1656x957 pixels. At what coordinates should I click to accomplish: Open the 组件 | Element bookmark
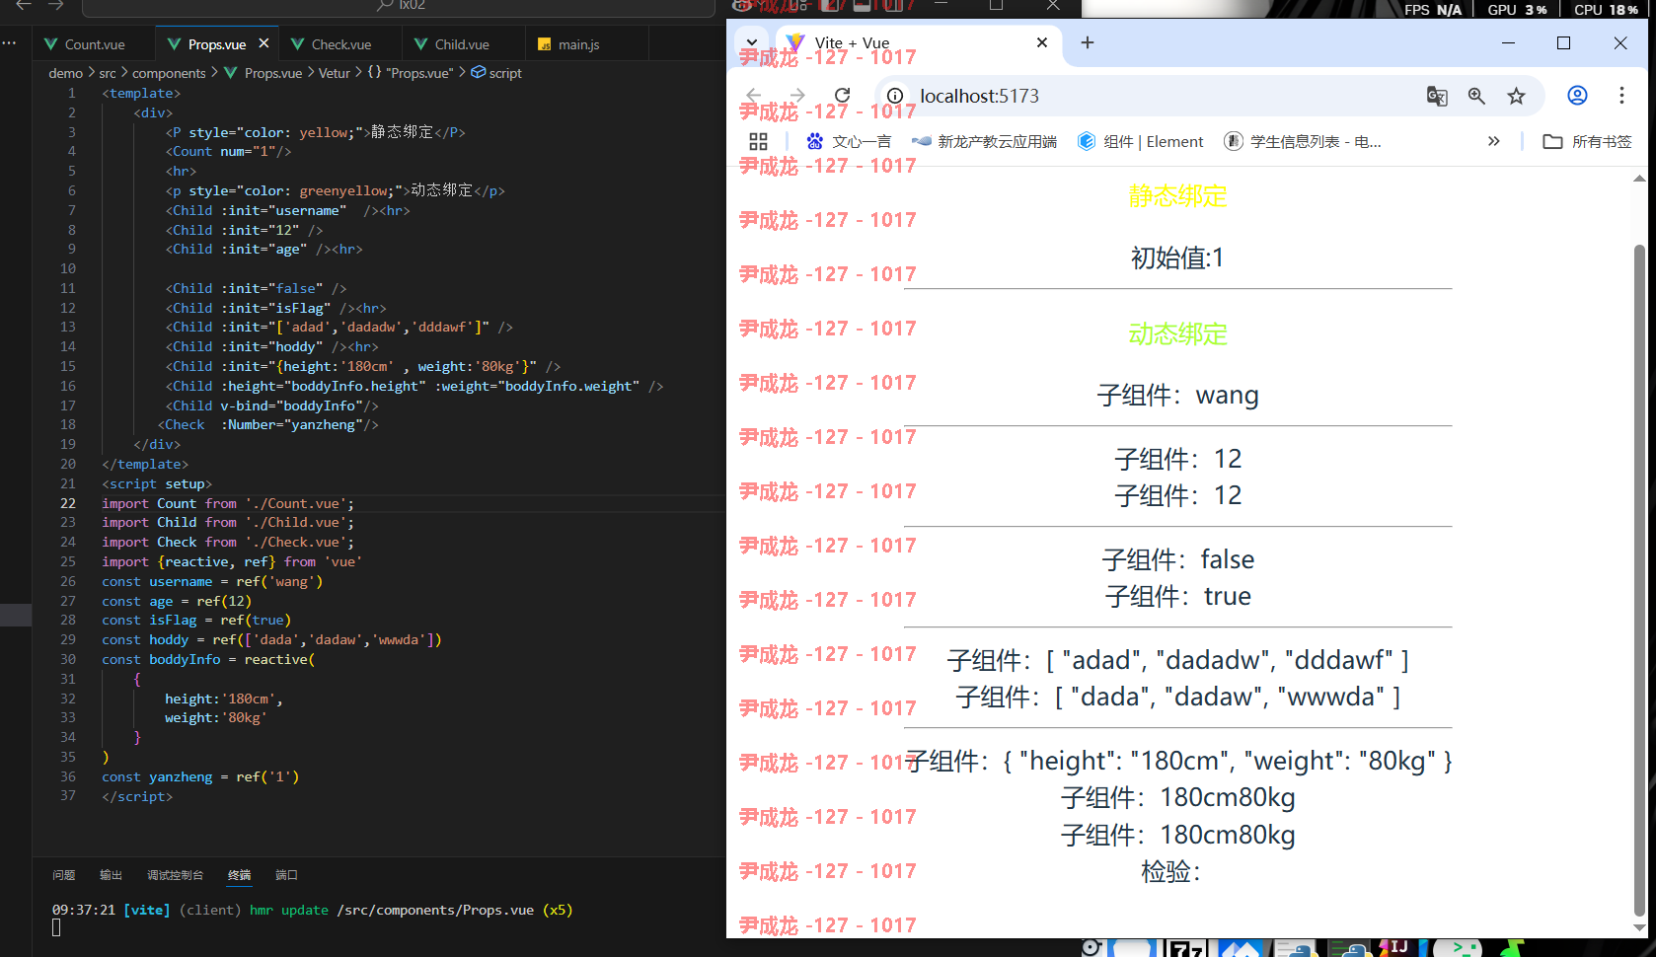[1141, 141]
